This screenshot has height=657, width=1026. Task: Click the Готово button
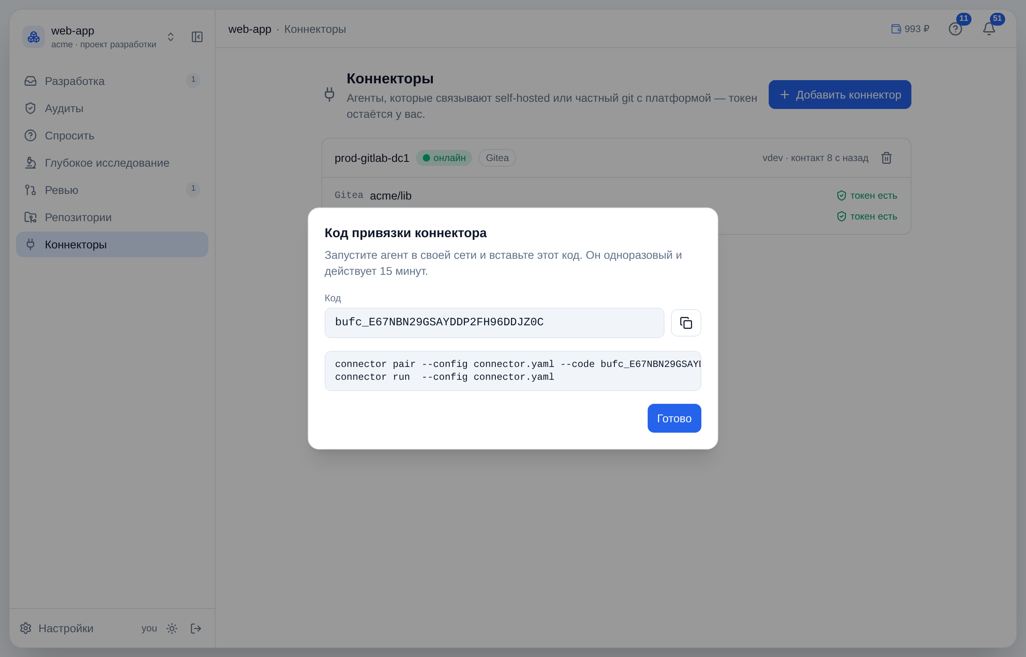coord(674,418)
